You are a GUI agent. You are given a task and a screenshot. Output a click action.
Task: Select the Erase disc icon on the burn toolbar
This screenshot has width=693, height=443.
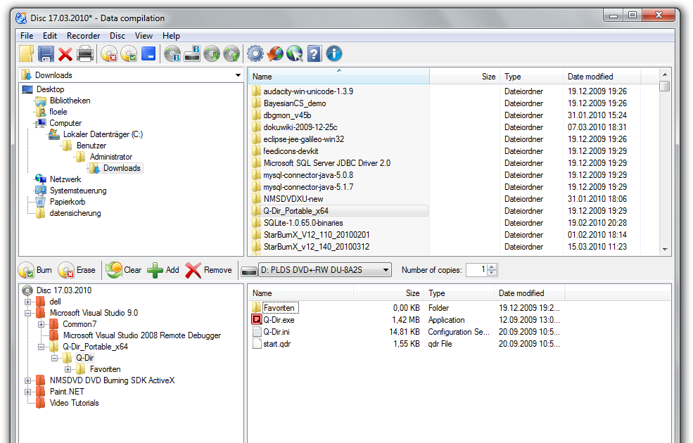click(x=65, y=269)
